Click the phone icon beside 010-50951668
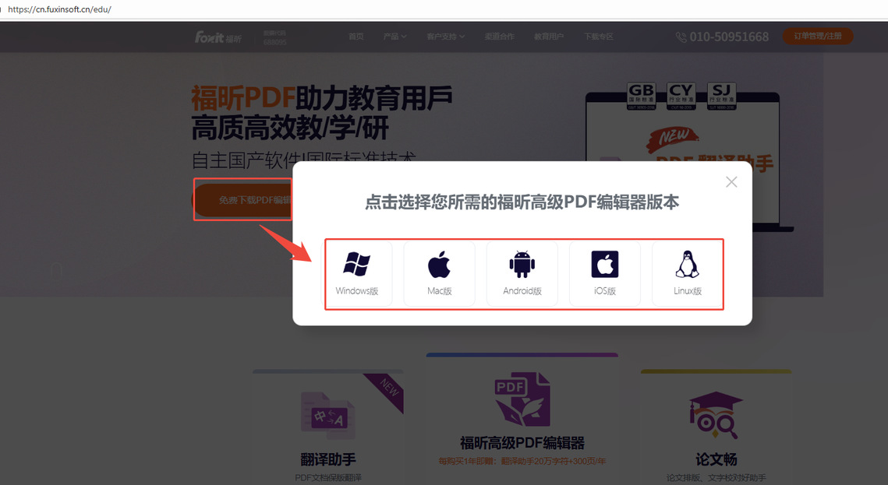This screenshot has width=888, height=485. tap(679, 36)
